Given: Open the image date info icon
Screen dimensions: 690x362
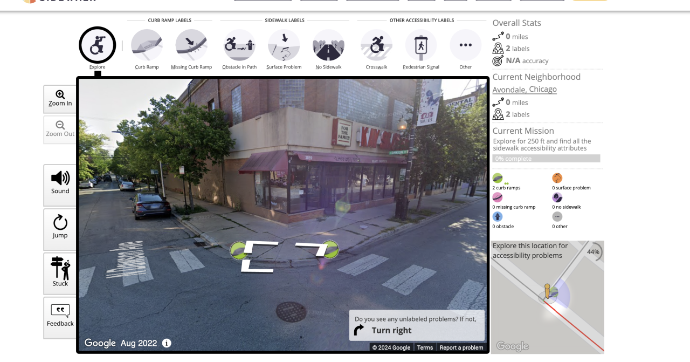Looking at the screenshot, I should [x=167, y=343].
